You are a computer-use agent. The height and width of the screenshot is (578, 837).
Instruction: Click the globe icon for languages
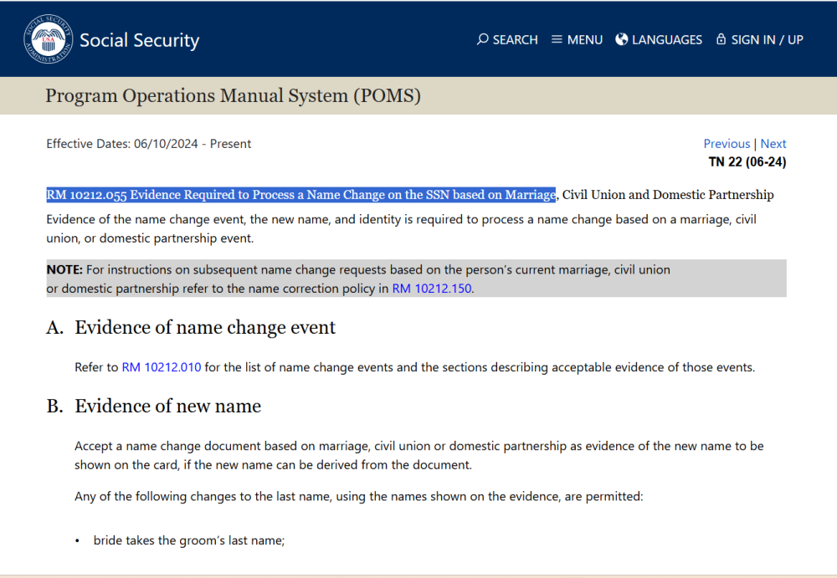pos(622,39)
